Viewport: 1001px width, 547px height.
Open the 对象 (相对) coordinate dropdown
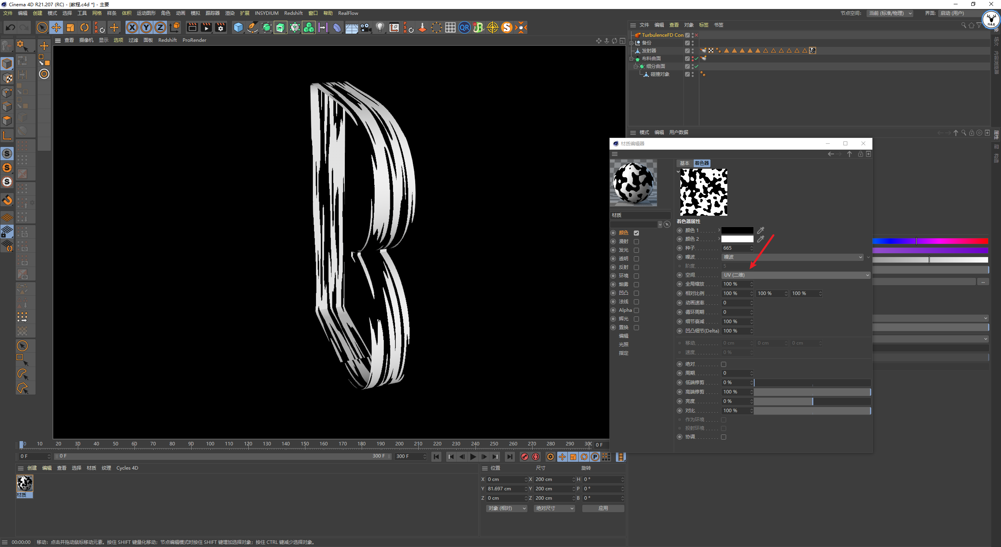[x=507, y=508]
